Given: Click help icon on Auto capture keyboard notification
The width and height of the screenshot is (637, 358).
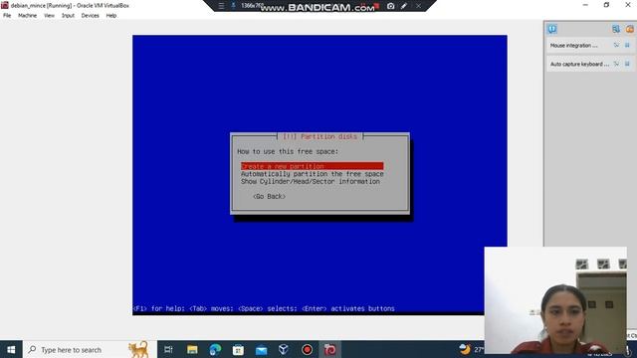Looking at the screenshot, I should click(617, 64).
